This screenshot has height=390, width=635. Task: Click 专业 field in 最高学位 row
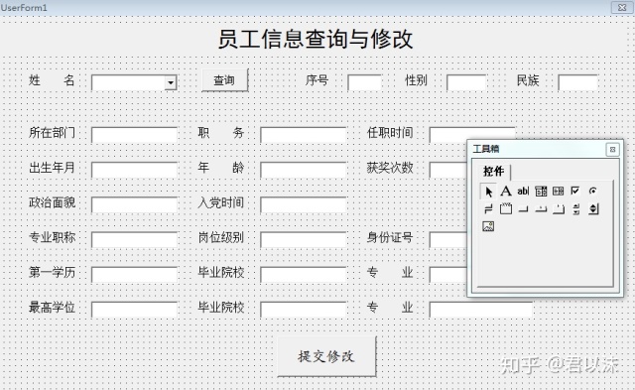click(x=480, y=310)
